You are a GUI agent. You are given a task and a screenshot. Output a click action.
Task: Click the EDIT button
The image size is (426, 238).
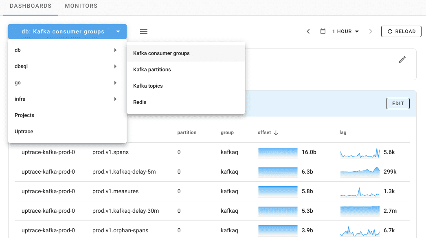coord(397,104)
